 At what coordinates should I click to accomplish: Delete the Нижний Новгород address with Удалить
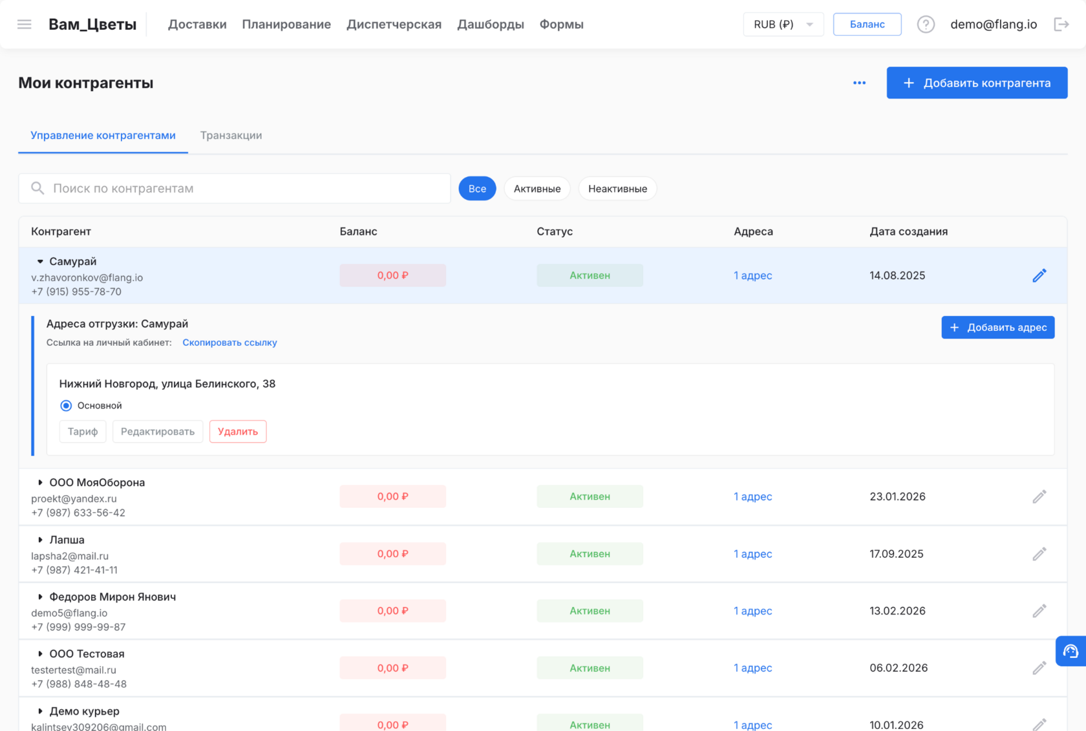(237, 431)
